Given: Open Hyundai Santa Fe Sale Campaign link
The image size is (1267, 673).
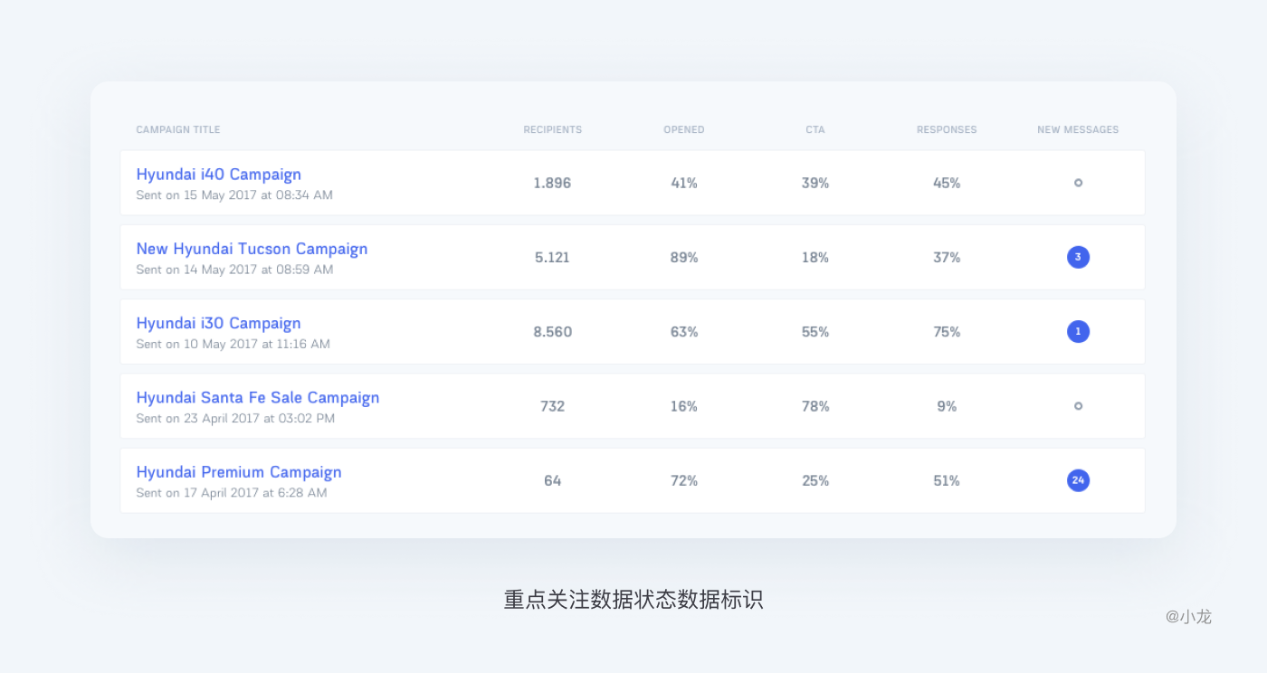Looking at the screenshot, I should pyautogui.click(x=257, y=397).
